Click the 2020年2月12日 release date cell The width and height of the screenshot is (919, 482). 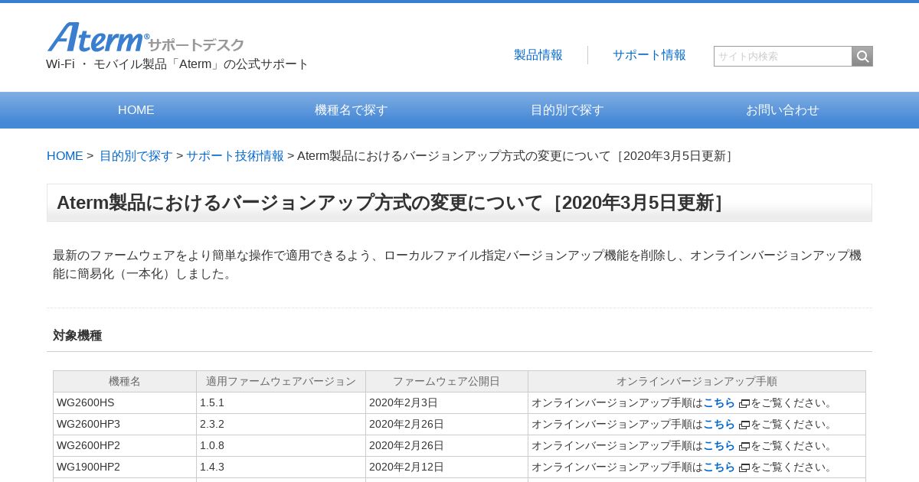tap(447, 467)
